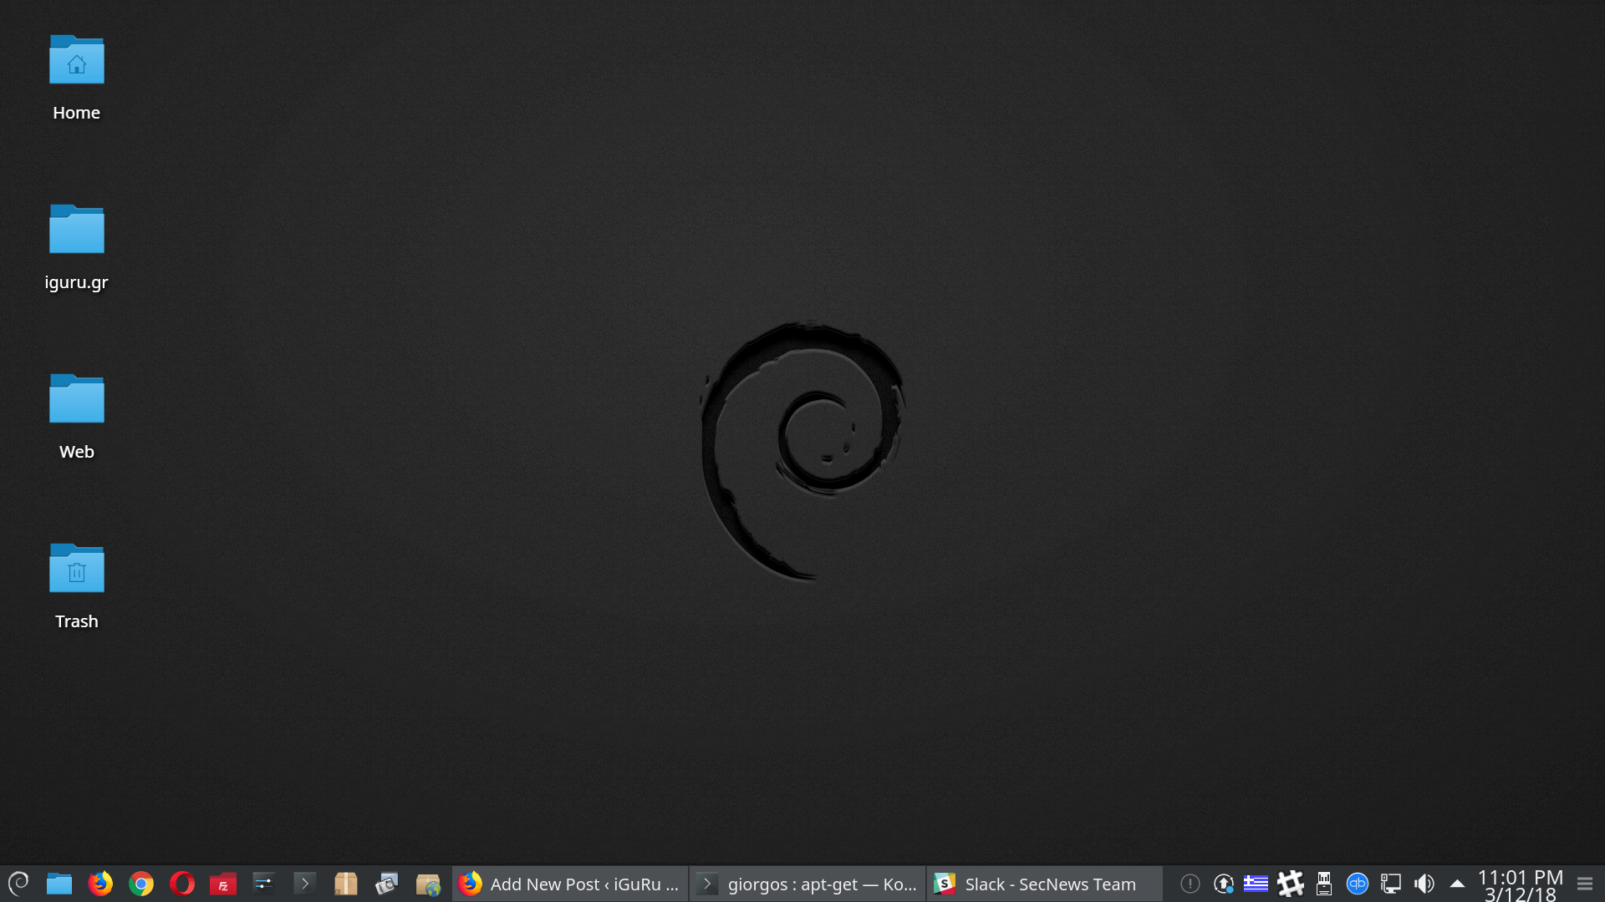Open the audio volume tray icon
Screen dimensions: 1605x902
1424,884
